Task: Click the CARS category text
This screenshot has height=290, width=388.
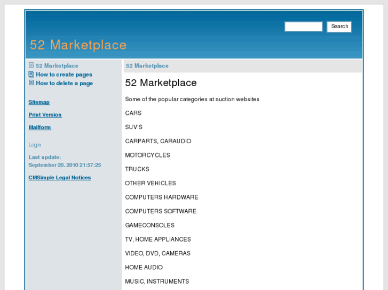Action: click(133, 113)
